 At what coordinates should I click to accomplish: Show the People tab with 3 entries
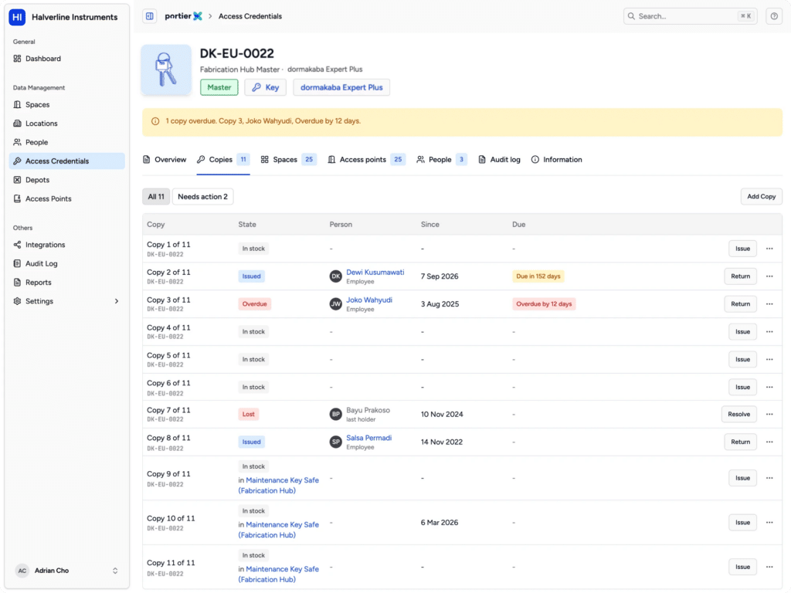click(441, 159)
